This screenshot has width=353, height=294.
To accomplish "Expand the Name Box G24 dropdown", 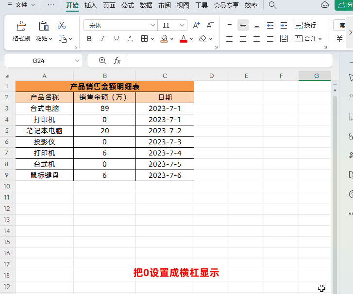I will pyautogui.click(x=77, y=61).
